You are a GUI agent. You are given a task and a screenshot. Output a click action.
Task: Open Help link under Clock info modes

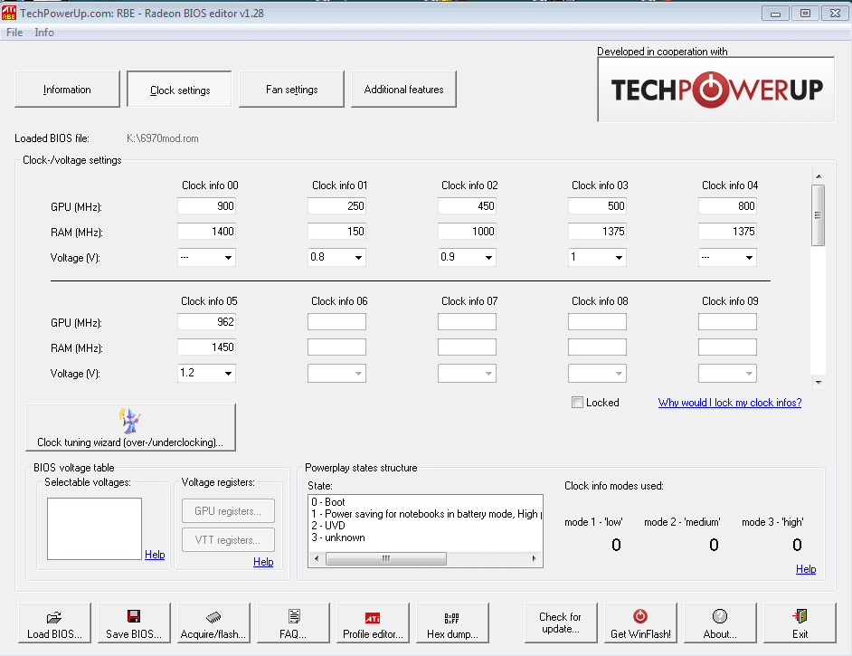click(806, 569)
